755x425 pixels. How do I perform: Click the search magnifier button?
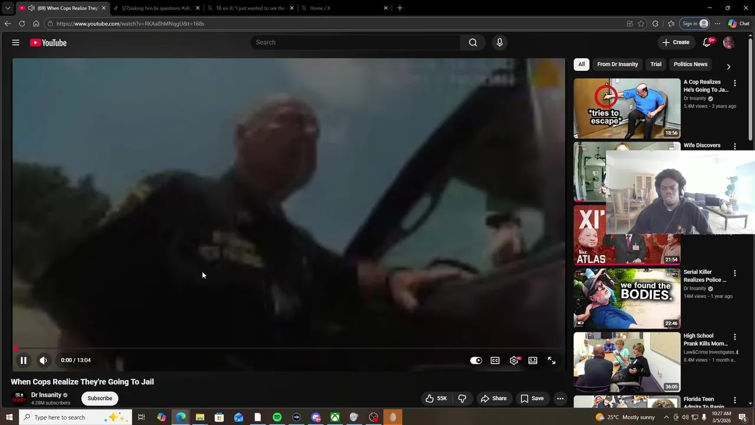[472, 42]
